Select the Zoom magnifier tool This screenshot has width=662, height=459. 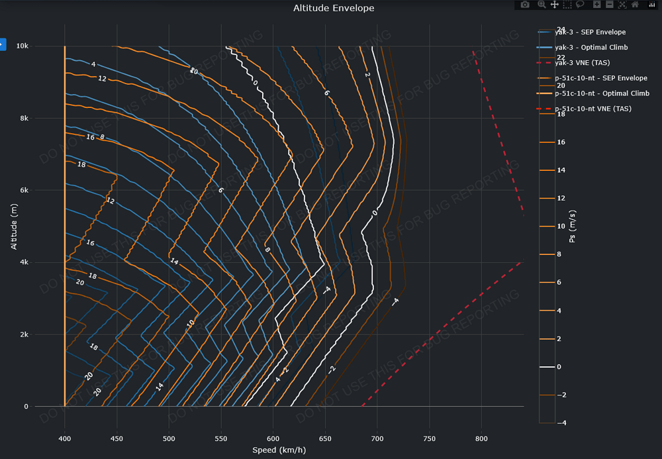click(x=542, y=5)
